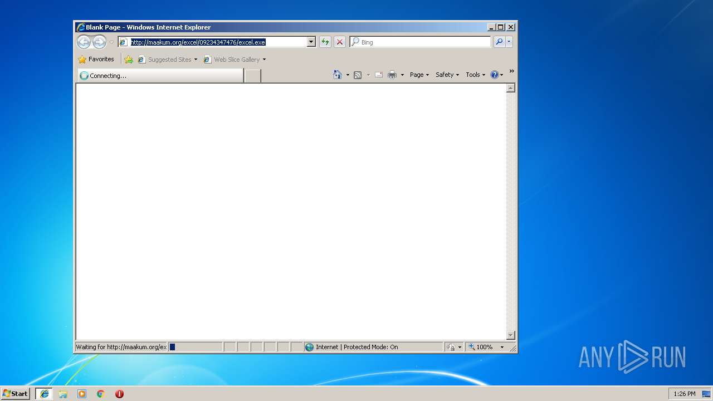713x401 pixels.
Task: Click the RSS Feeds icon
Action: [x=358, y=75]
